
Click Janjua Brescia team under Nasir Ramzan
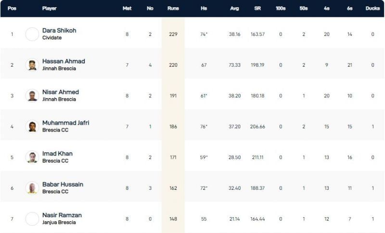coord(59,222)
